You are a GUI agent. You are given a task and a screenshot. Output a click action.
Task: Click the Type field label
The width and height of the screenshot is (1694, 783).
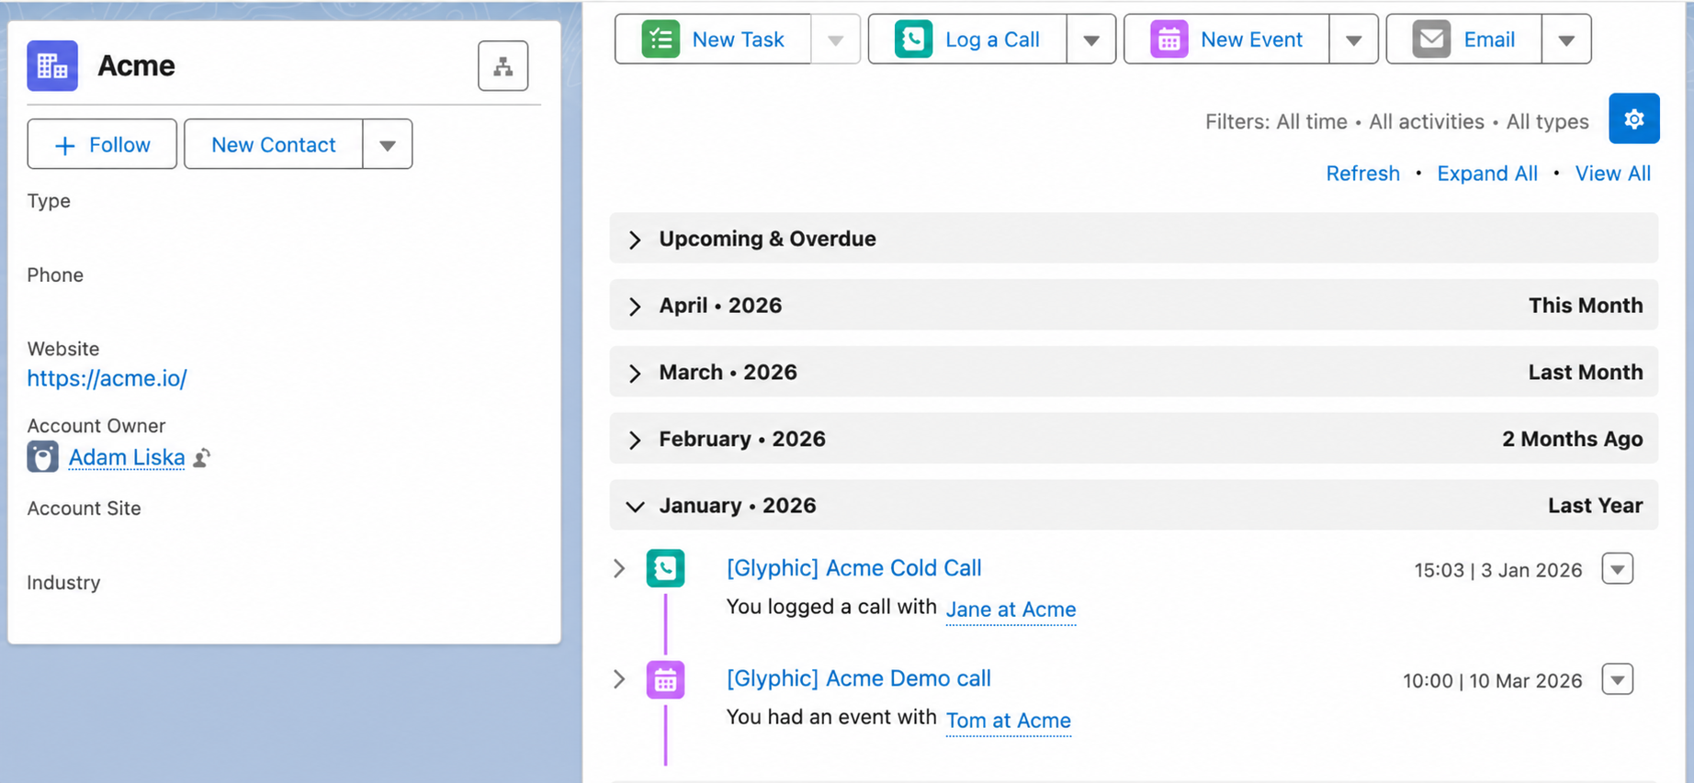pos(49,201)
